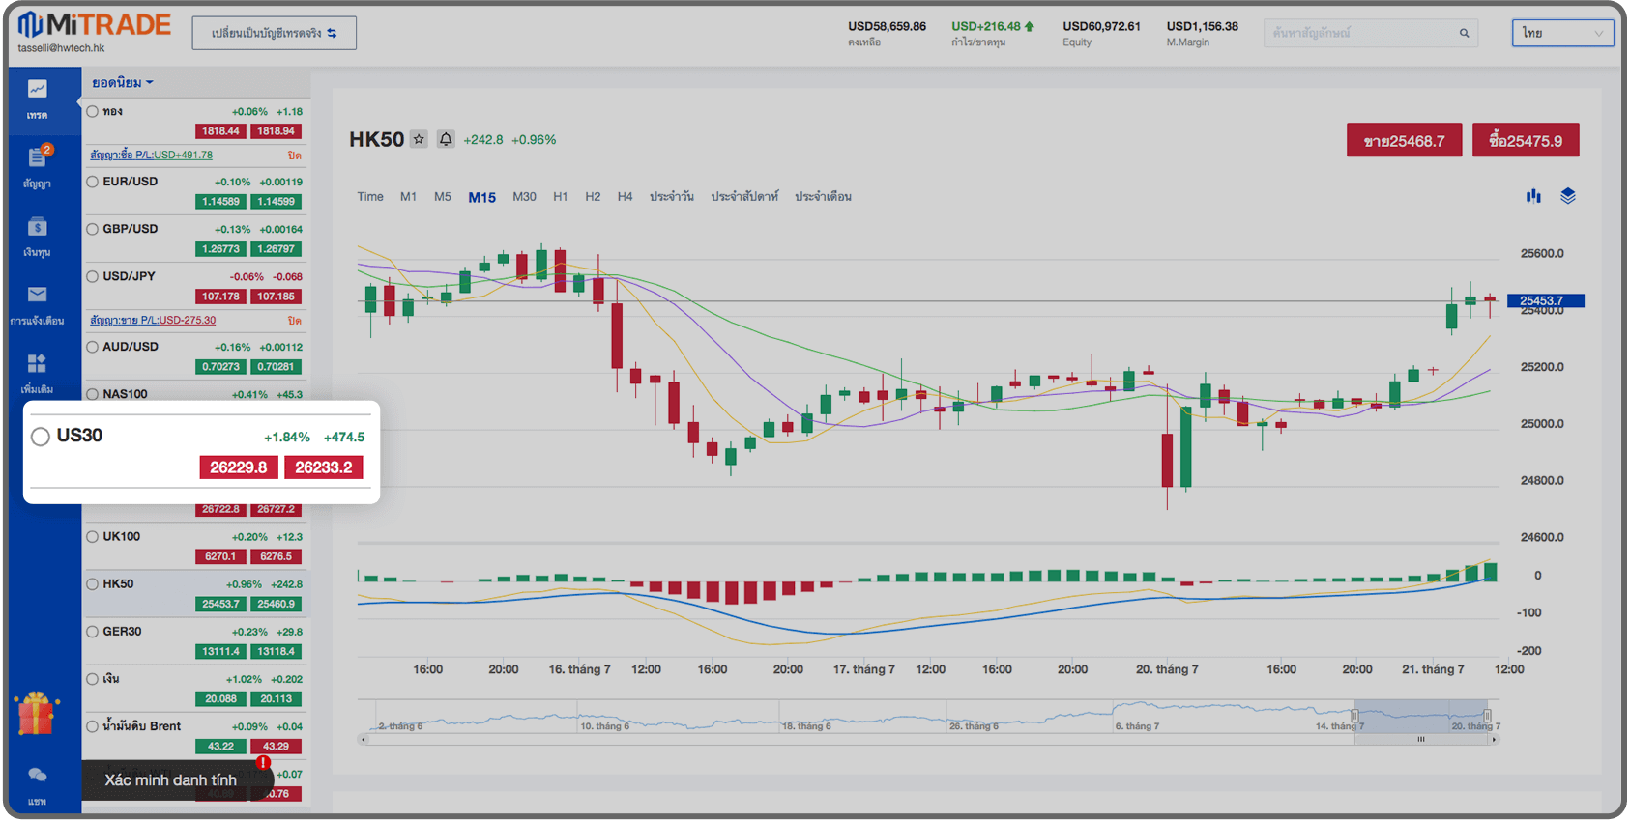Select the UK100 radio button
The width and height of the screenshot is (1630, 821).
coord(93,537)
